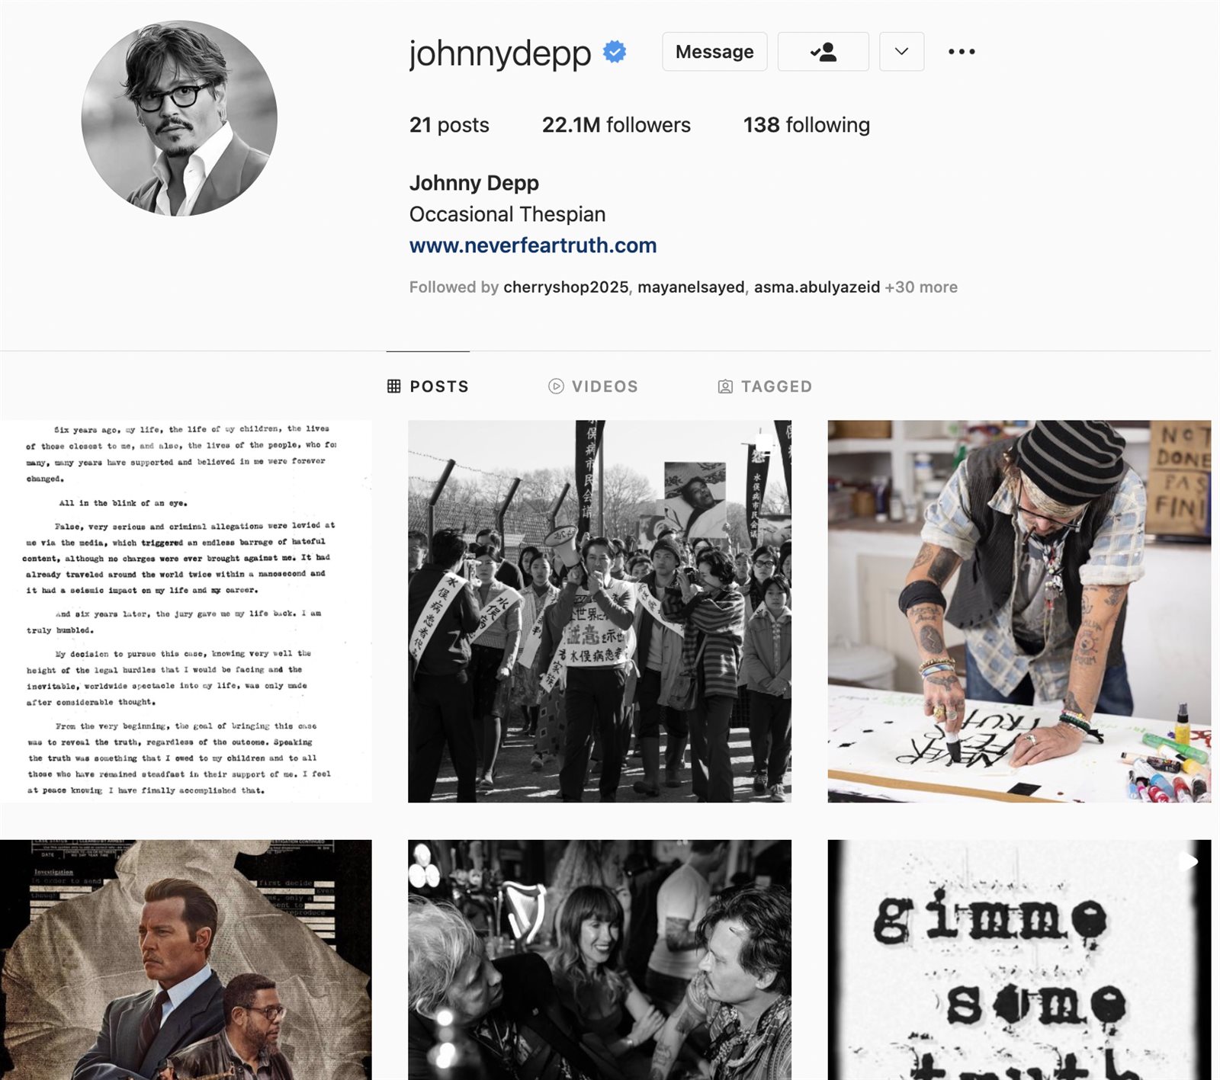Open the painting studio photo post
The width and height of the screenshot is (1220, 1080).
tap(1019, 611)
